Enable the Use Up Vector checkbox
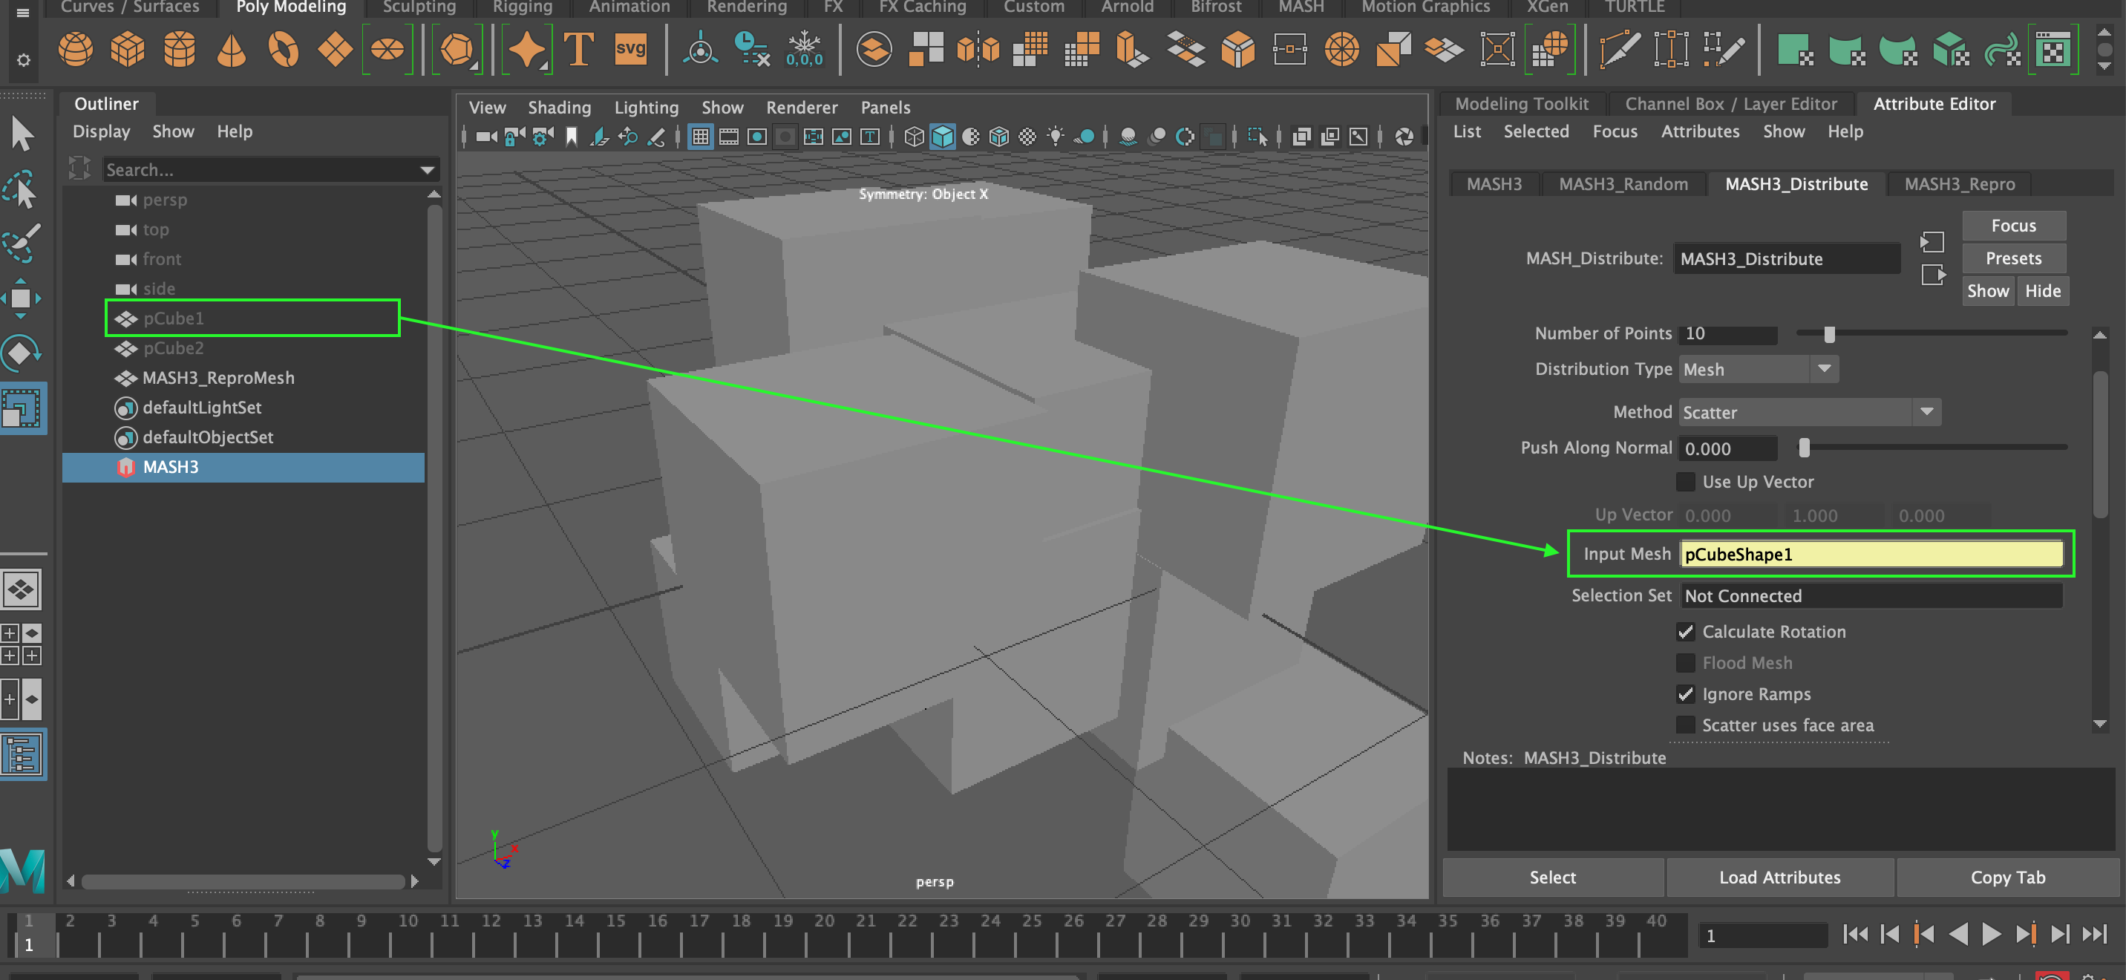 [x=1685, y=481]
